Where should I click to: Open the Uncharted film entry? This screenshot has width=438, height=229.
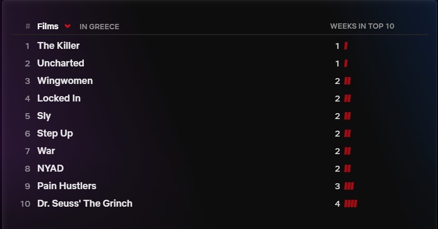tap(61, 63)
